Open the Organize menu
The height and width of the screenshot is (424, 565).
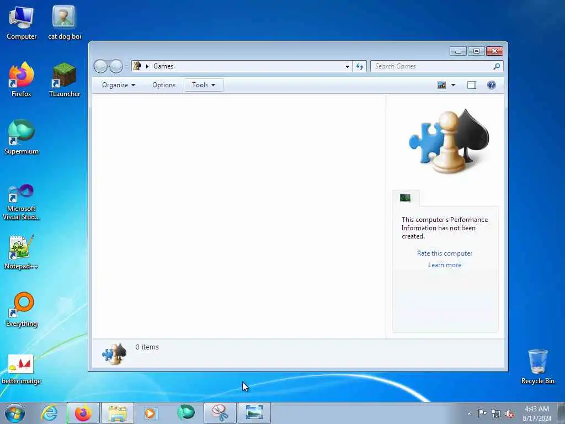119,85
